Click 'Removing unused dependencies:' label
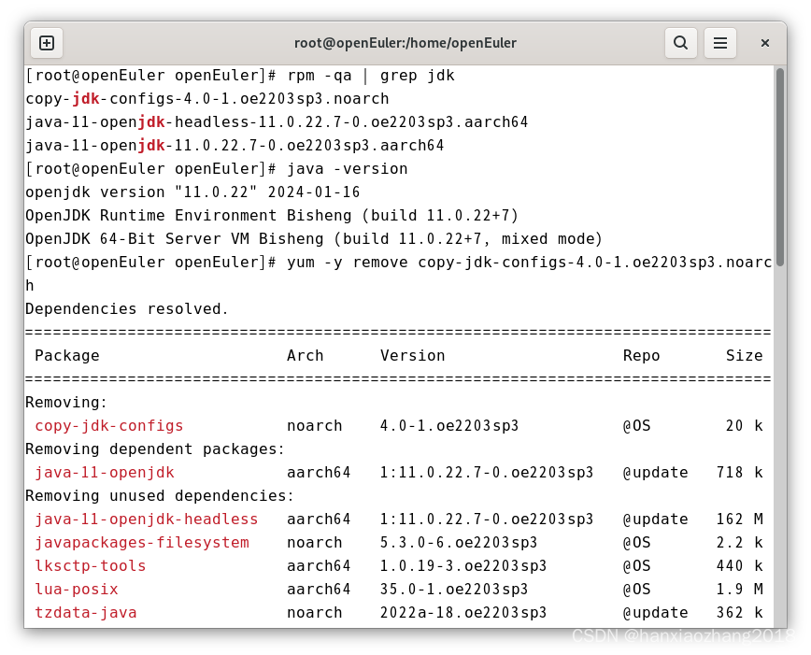Viewport: 811px width, 655px height. click(x=160, y=496)
